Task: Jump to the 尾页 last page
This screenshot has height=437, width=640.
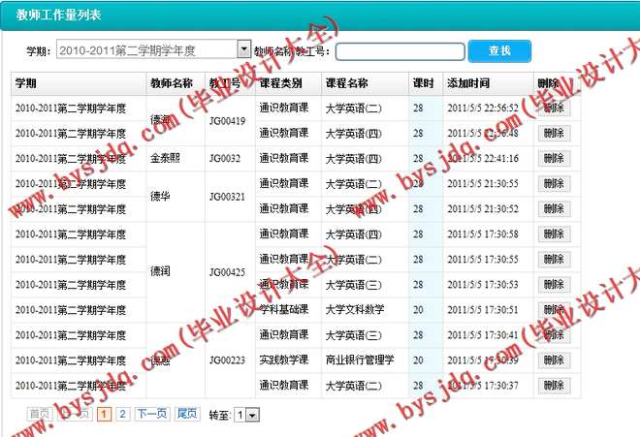Action: [187, 414]
